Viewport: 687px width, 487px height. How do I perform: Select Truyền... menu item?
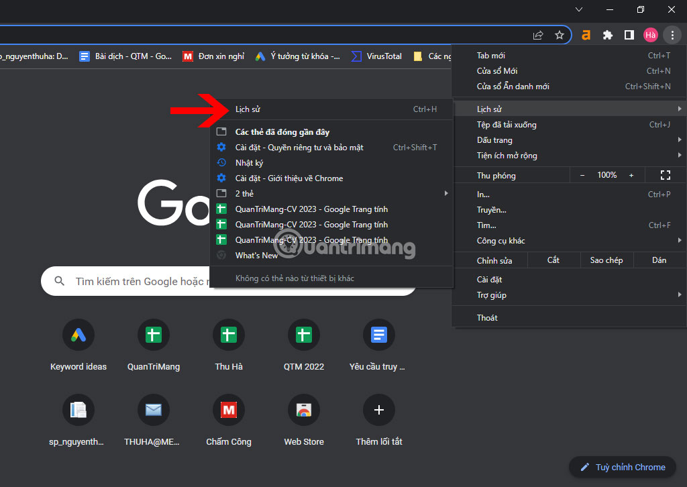(x=569, y=210)
